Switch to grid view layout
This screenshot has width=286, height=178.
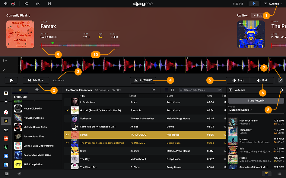click(173, 90)
